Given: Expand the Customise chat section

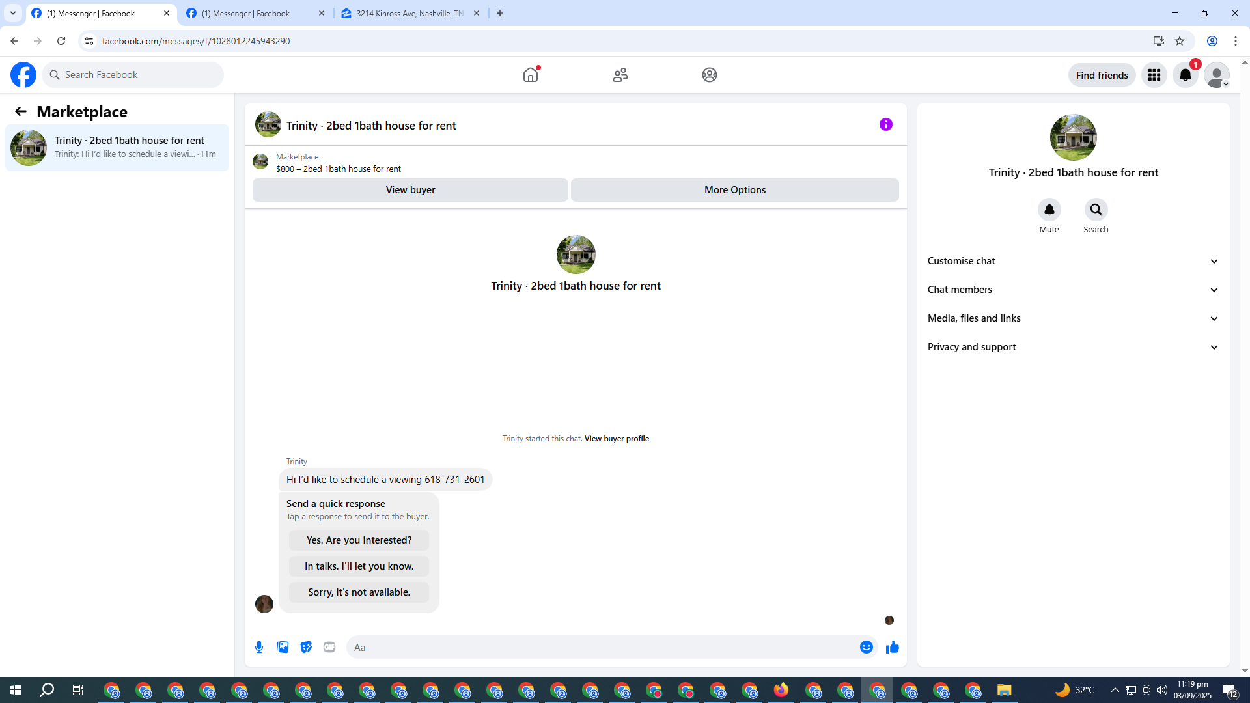Looking at the screenshot, I should tap(1074, 261).
